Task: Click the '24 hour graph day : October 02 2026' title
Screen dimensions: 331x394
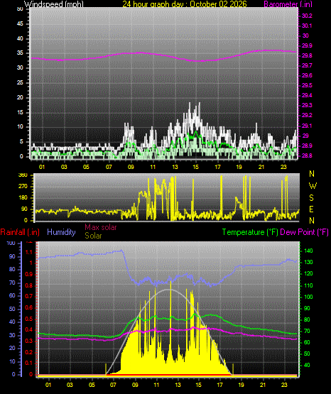Action: (x=185, y=4)
